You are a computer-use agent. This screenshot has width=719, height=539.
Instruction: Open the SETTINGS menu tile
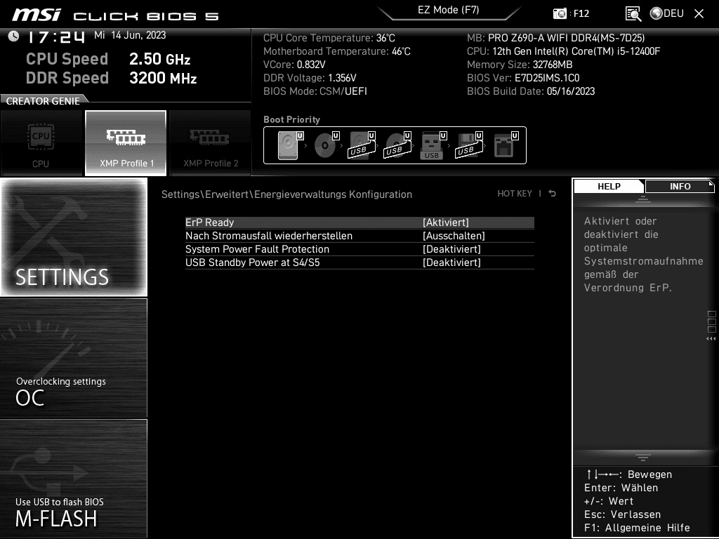pos(73,237)
